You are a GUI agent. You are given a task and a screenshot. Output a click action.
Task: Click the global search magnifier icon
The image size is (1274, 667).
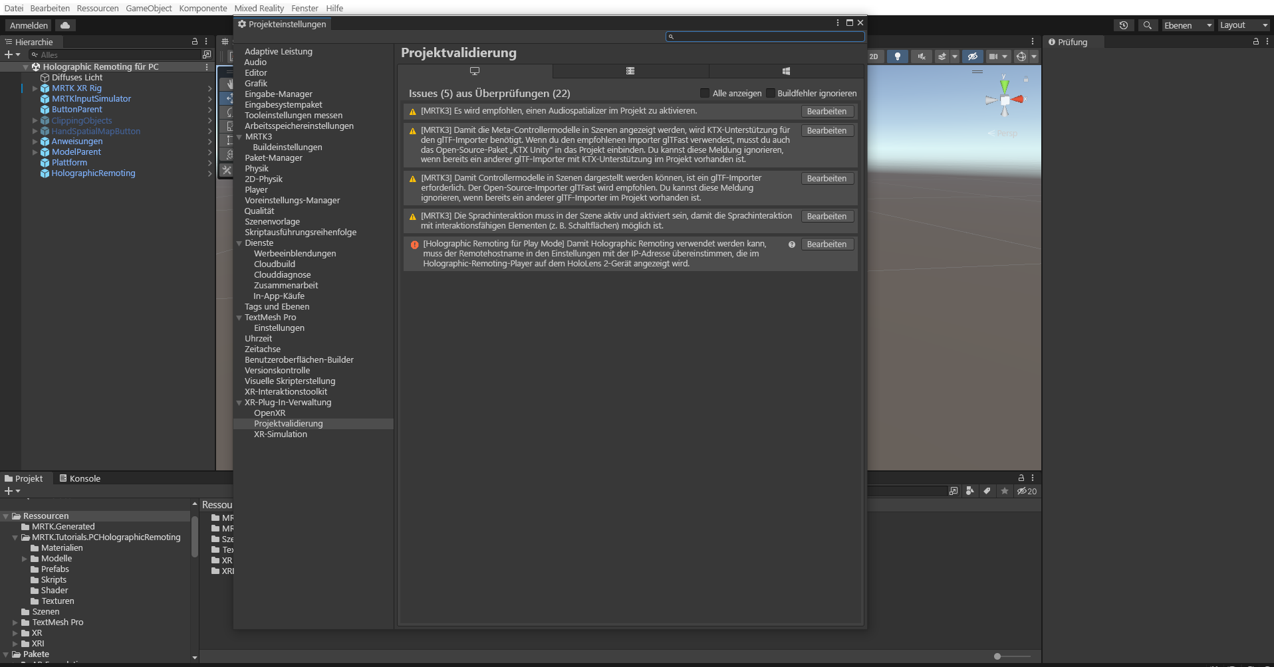1147,25
